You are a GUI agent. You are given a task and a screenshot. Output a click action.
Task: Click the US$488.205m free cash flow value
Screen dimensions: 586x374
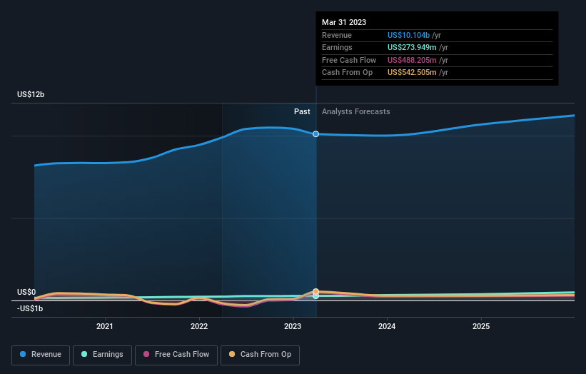click(x=412, y=60)
